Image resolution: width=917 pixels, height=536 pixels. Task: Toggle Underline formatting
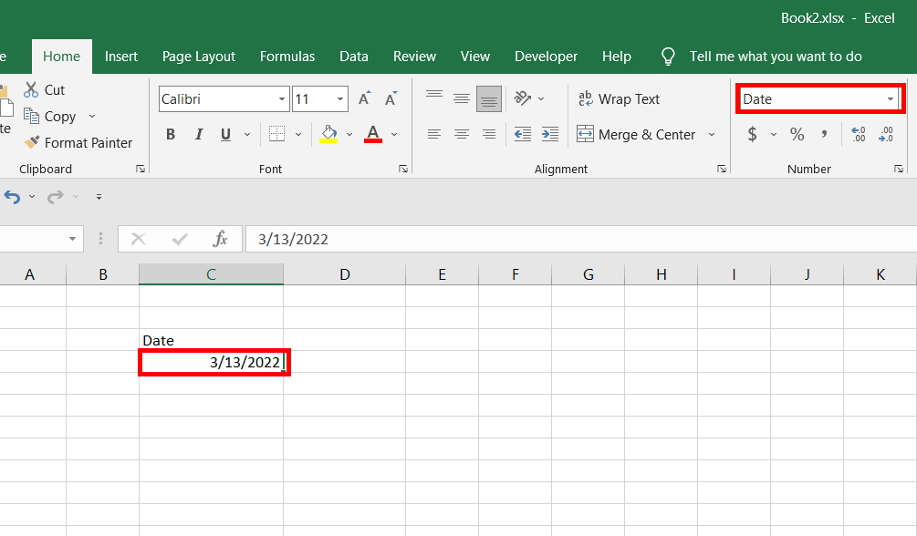(225, 134)
